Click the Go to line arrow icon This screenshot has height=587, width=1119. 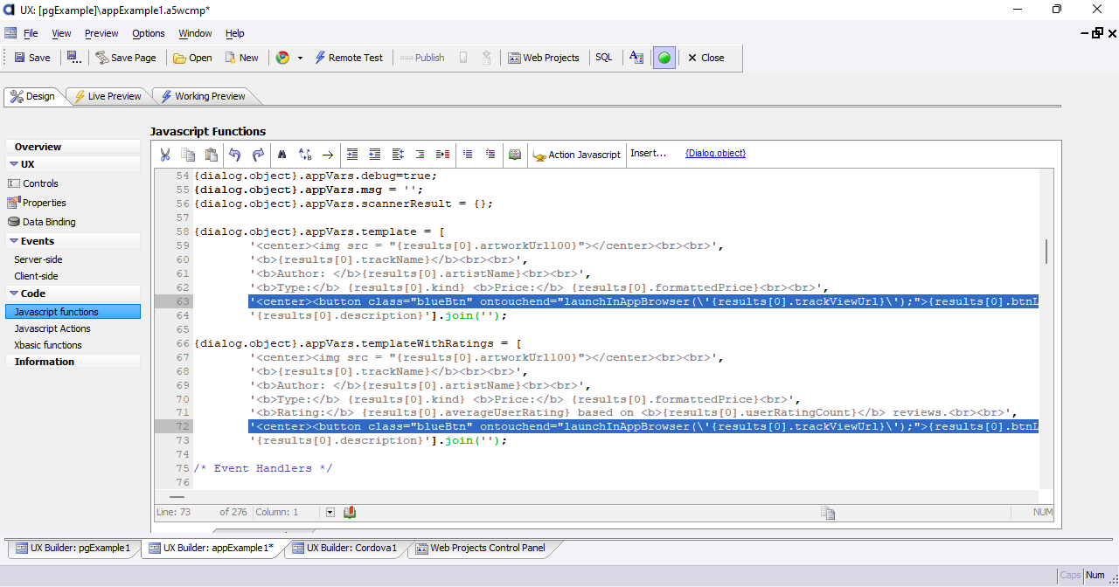click(328, 154)
